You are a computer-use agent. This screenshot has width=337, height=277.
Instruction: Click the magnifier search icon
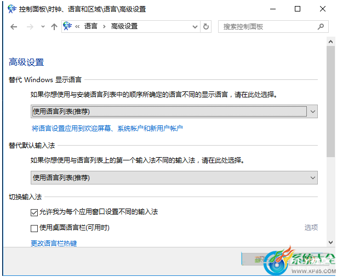(321, 27)
